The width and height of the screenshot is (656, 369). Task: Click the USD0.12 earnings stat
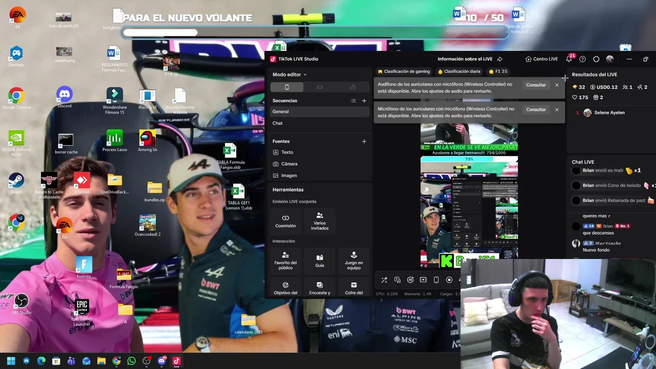pos(604,87)
